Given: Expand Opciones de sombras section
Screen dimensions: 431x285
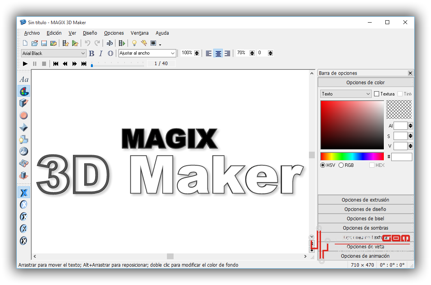Looking at the screenshot, I should (365, 228).
